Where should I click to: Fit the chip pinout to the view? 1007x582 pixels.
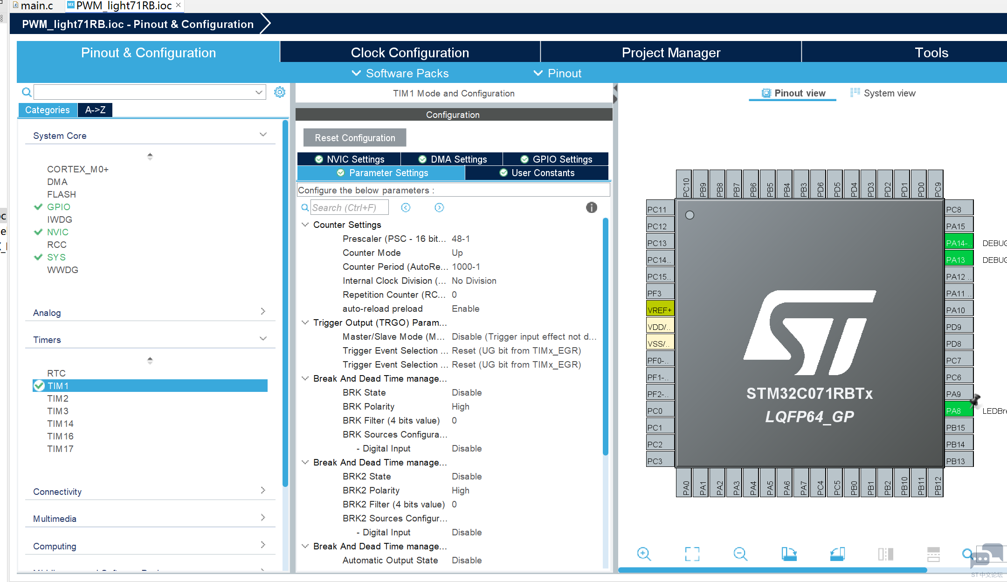(x=692, y=554)
